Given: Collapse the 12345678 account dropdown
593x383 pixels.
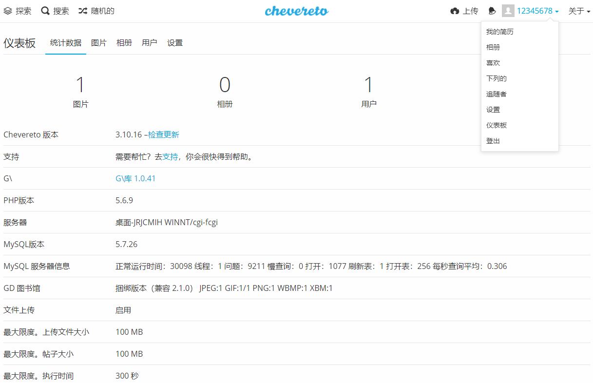Looking at the screenshot, I should coord(538,11).
